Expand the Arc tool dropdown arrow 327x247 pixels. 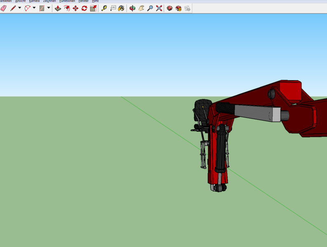[34, 8]
